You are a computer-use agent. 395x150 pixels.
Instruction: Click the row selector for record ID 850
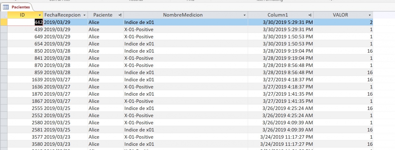tap(4, 51)
